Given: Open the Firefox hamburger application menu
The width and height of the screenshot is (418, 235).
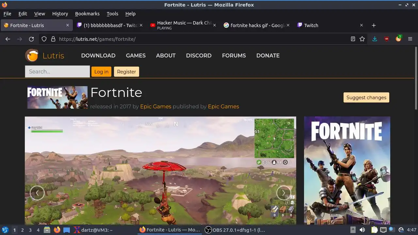Looking at the screenshot, I should 410,39.
